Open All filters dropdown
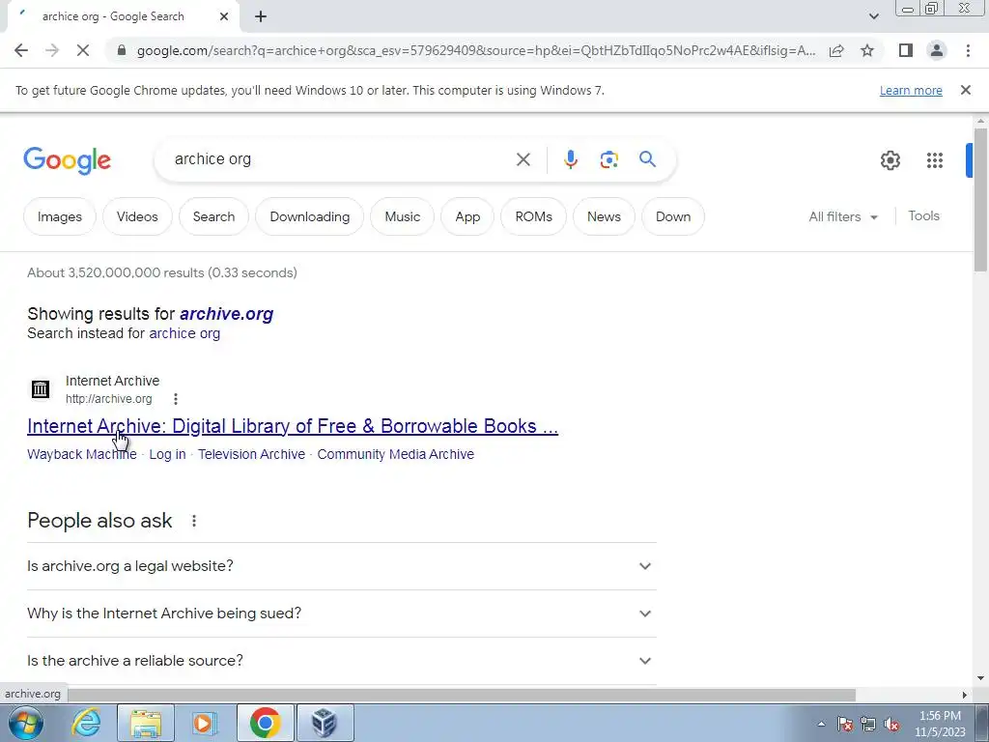989x742 pixels. 843,216
